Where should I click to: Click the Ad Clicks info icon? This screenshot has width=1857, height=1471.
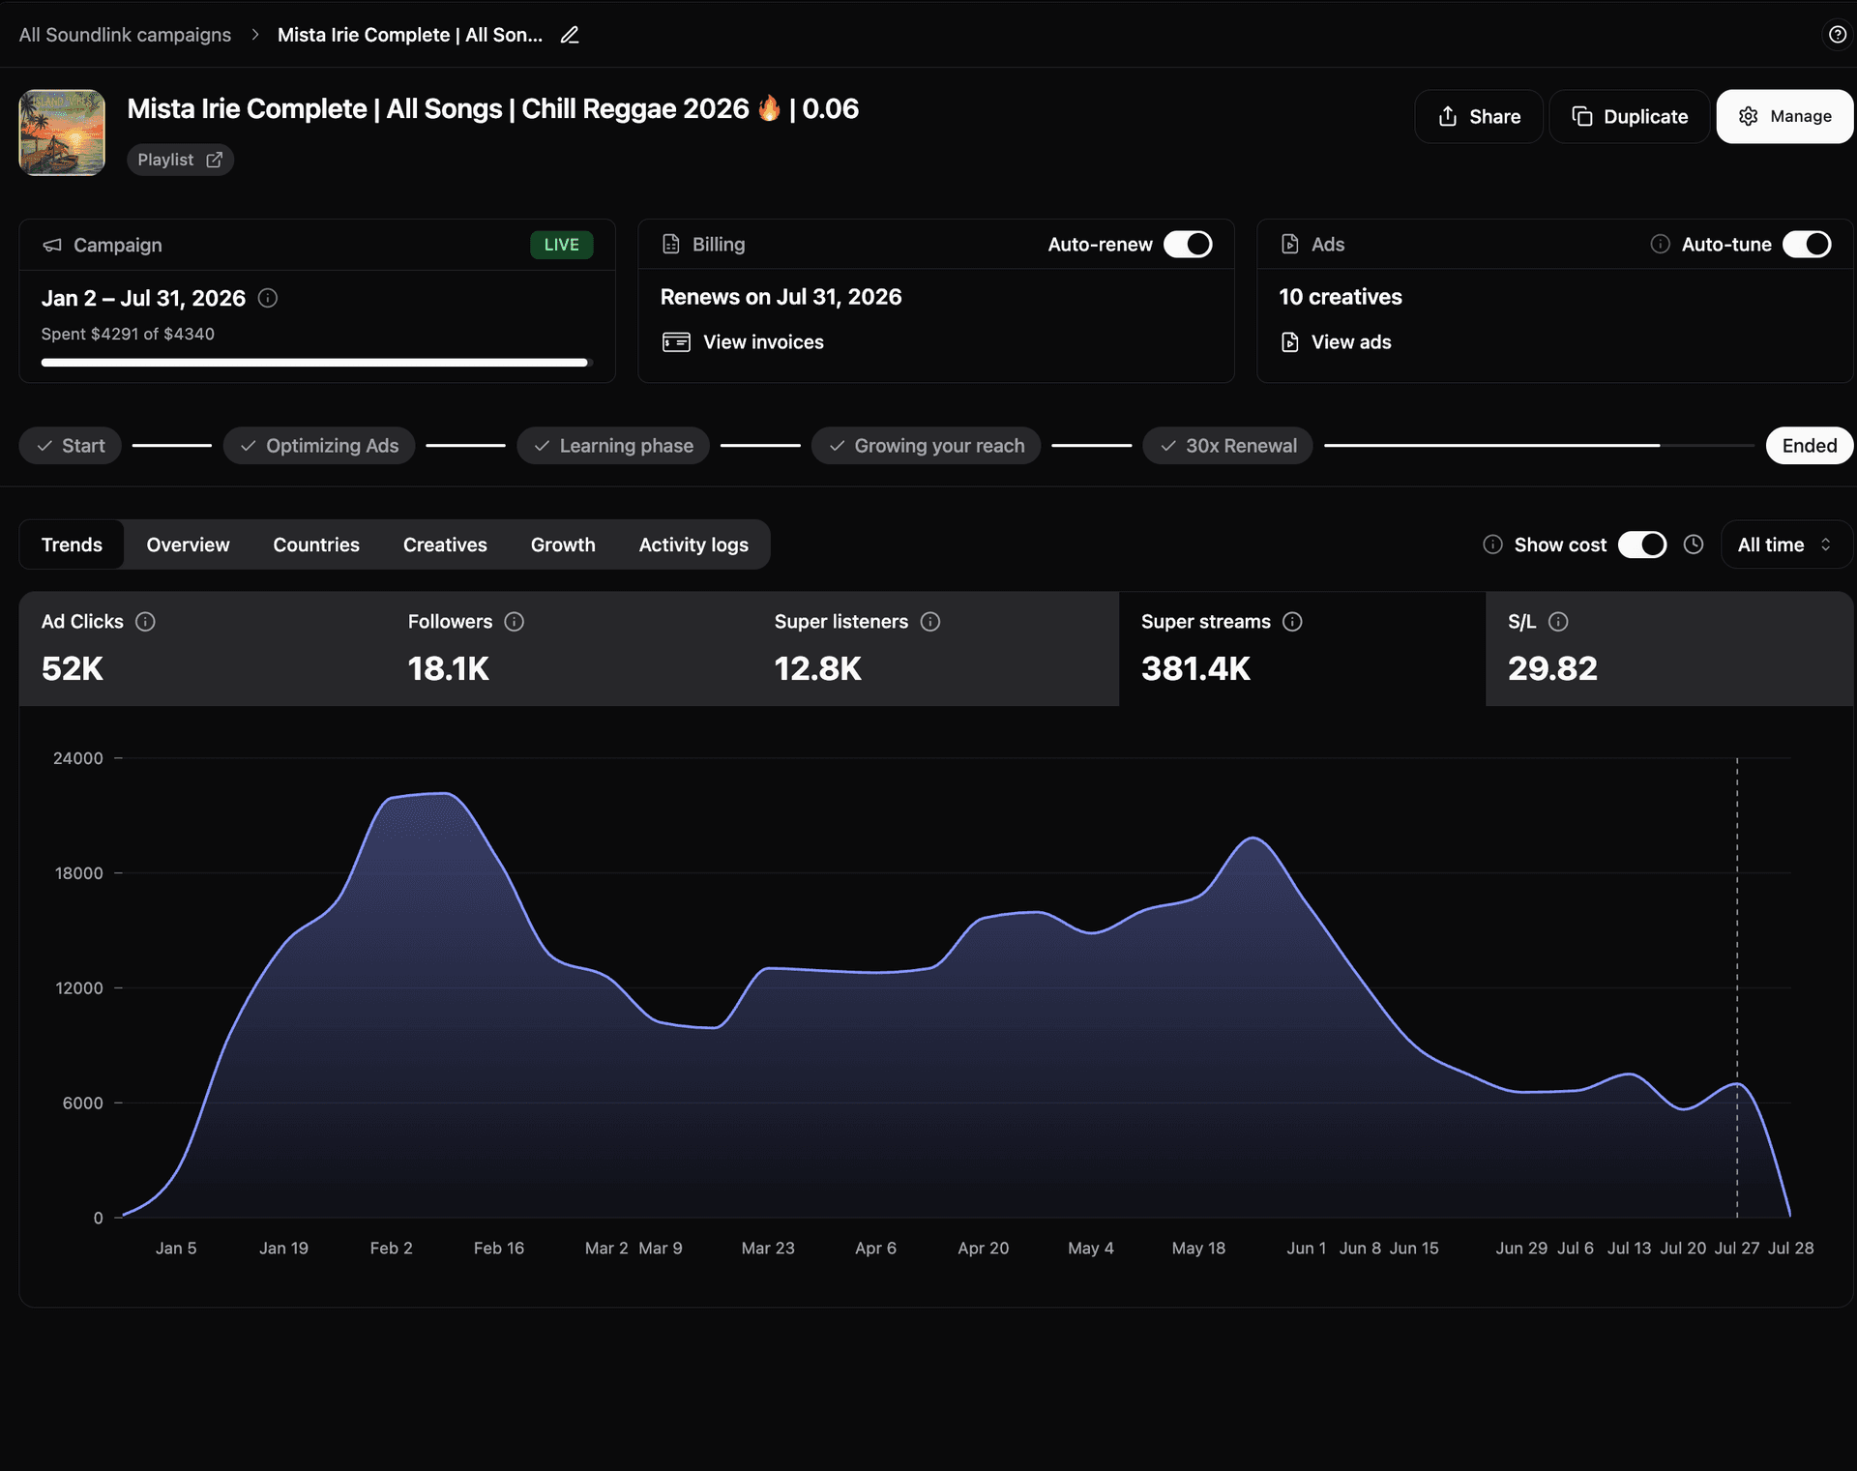[x=145, y=622]
